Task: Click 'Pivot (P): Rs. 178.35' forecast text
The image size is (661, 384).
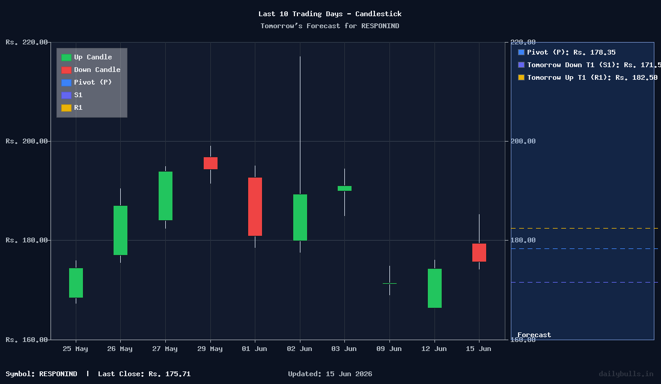Action: [571, 52]
